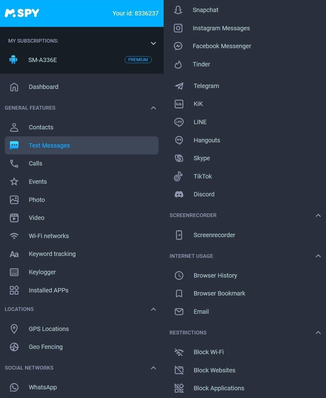Viewport: 326px width, 398px height.
Task: Go to Calls label
Action: pos(35,163)
